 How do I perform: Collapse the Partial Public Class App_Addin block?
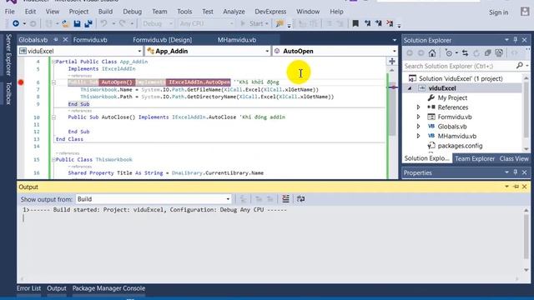(53, 62)
